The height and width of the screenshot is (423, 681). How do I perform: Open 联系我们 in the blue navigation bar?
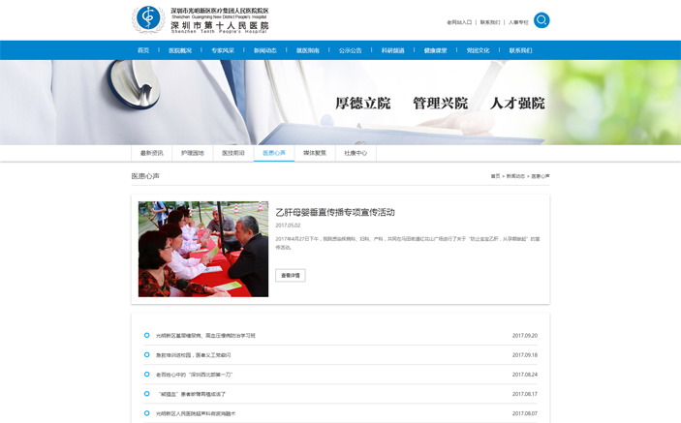pyautogui.click(x=521, y=50)
